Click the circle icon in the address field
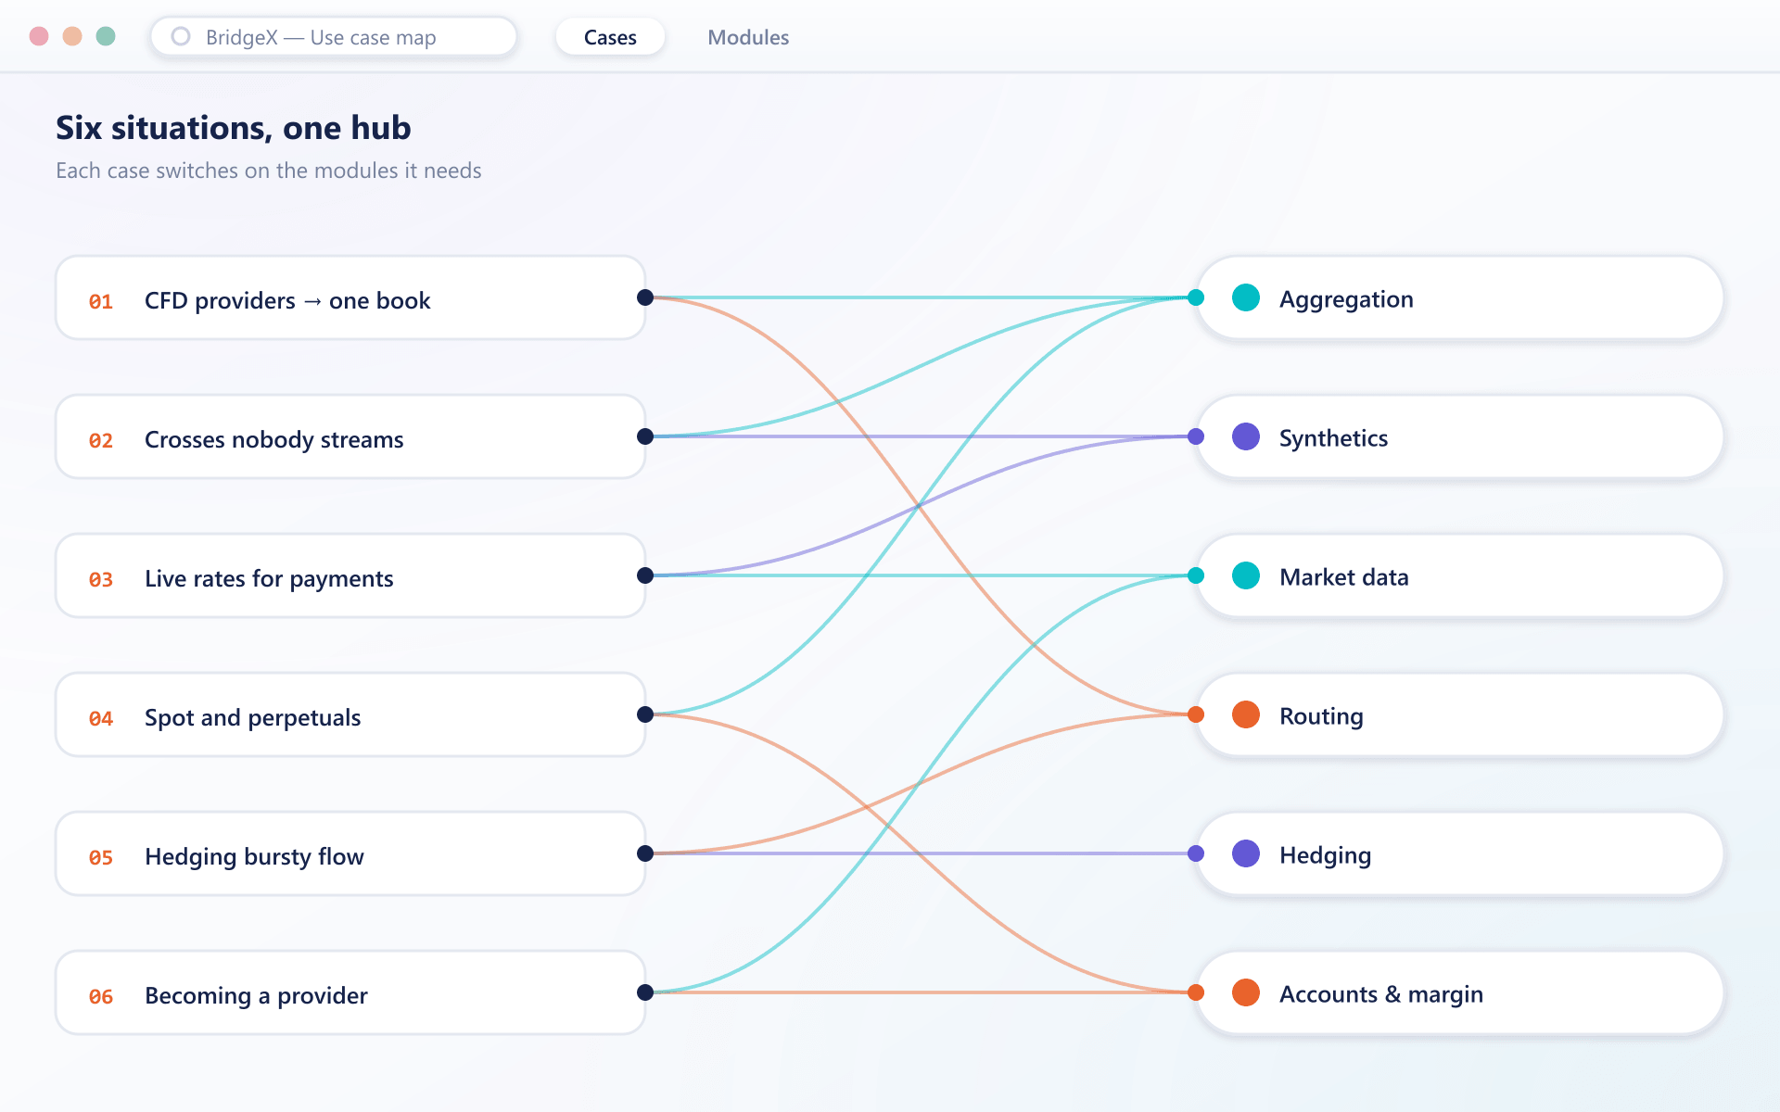The image size is (1780, 1112). [x=181, y=36]
